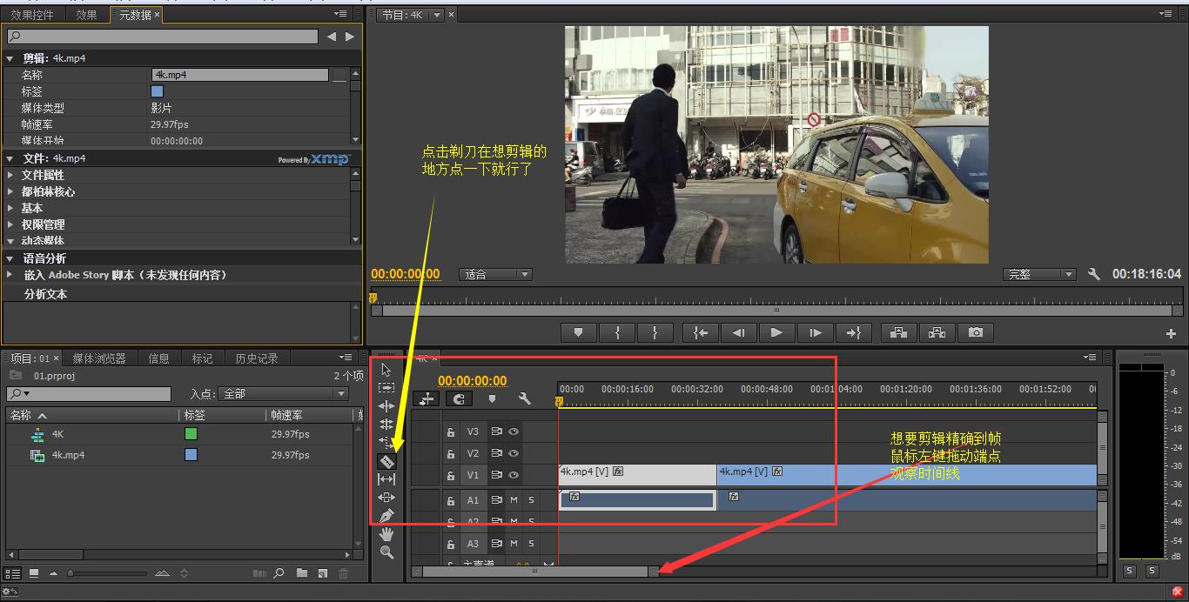Click the Export Frame camera icon
This screenshot has width=1189, height=602.
(x=976, y=332)
